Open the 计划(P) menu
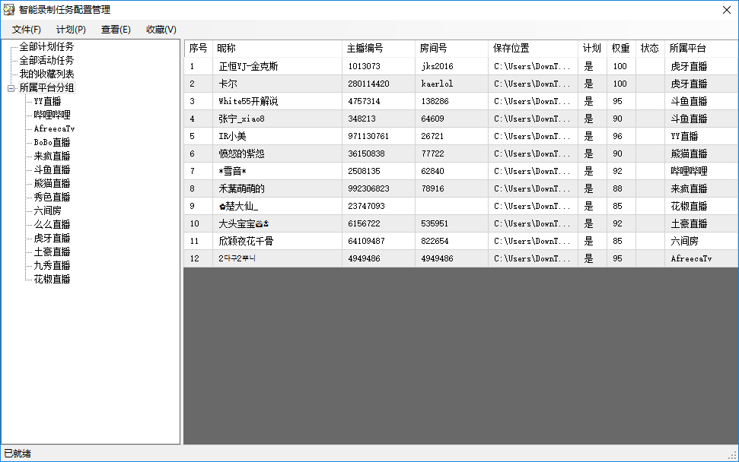Screen dimensions: 739x462 [x=71, y=30]
